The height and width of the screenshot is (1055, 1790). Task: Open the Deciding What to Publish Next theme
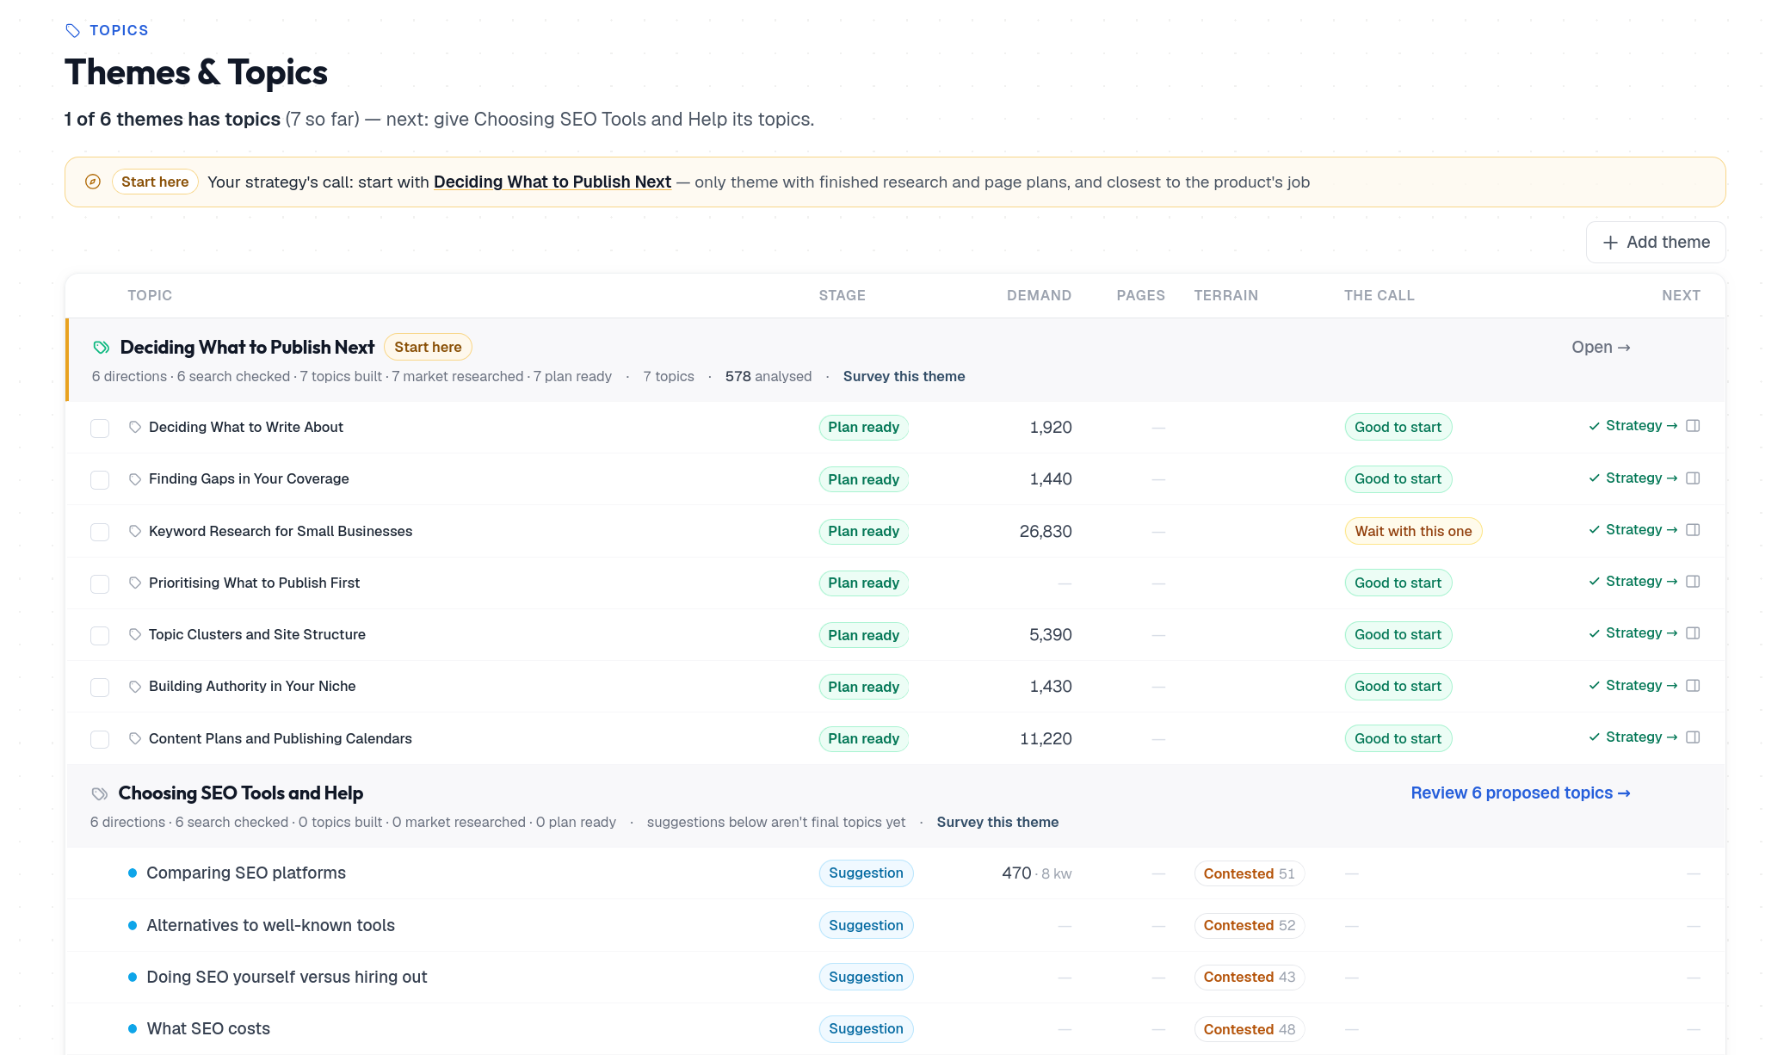tap(1601, 347)
